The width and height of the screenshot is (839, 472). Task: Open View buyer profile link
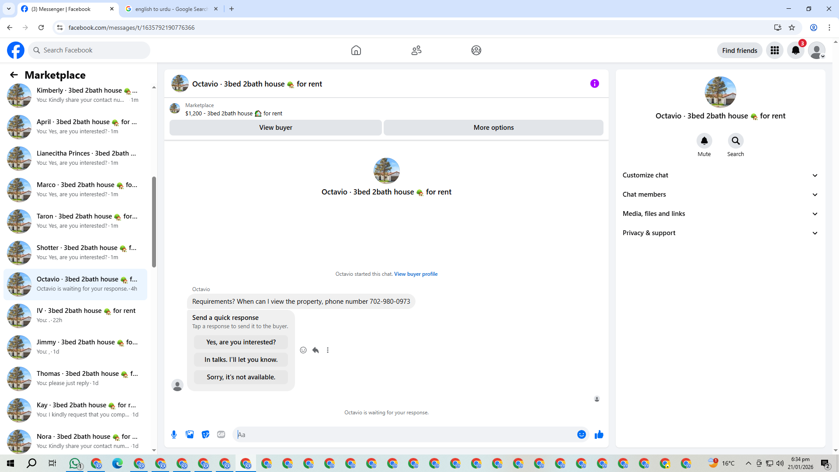(x=416, y=274)
